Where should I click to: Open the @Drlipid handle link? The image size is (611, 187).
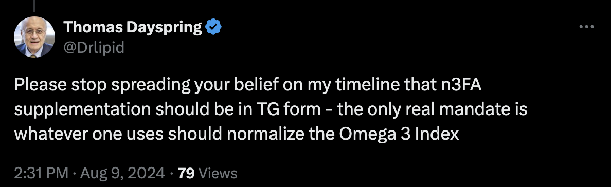(x=94, y=48)
